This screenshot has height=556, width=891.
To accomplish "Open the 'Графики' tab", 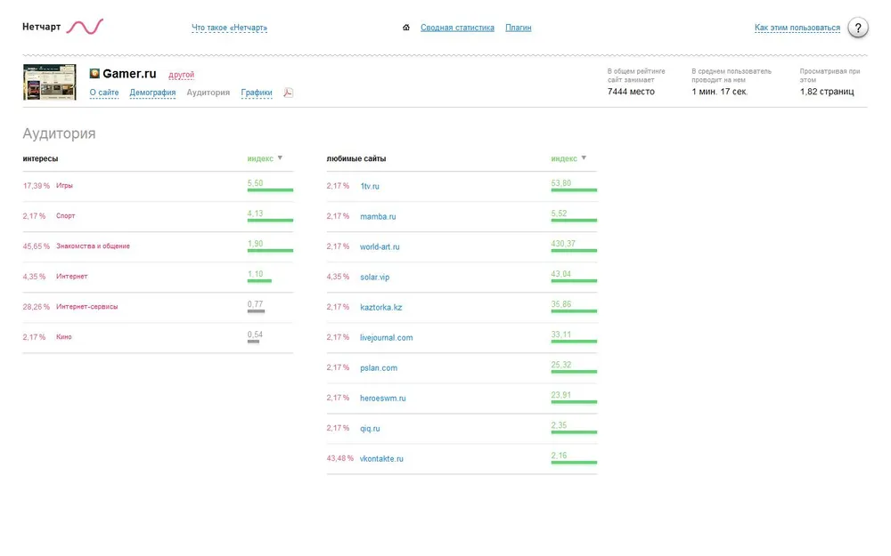I will click(x=257, y=93).
